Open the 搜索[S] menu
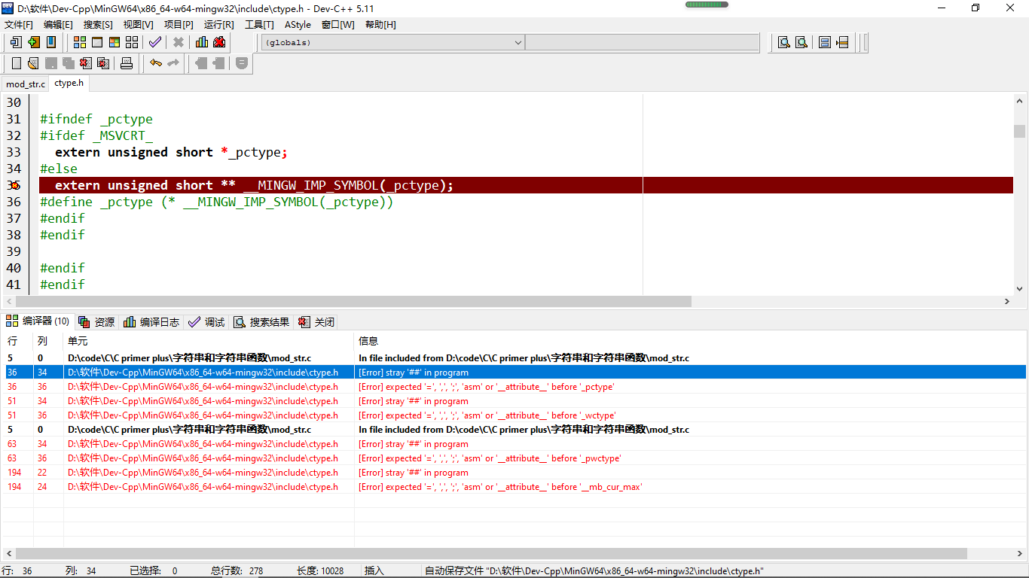Viewport: 1029px width, 578px height. click(x=98, y=25)
